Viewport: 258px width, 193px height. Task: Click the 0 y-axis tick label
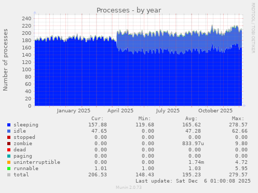coord(30,106)
